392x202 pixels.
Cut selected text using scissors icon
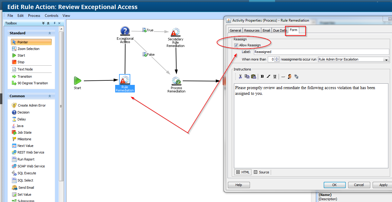pyautogui.click(x=240, y=76)
